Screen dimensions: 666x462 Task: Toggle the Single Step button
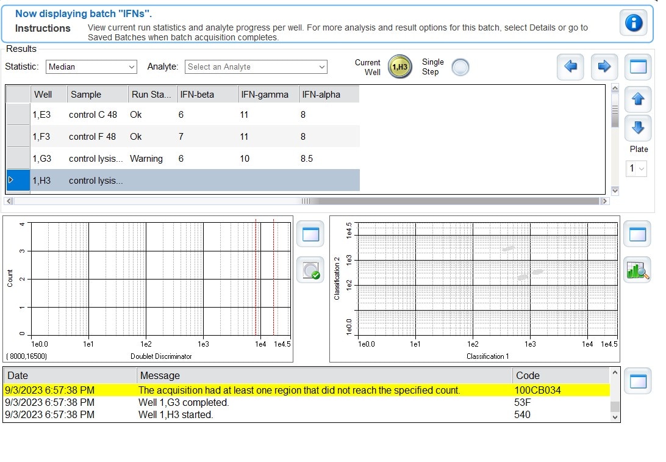460,67
